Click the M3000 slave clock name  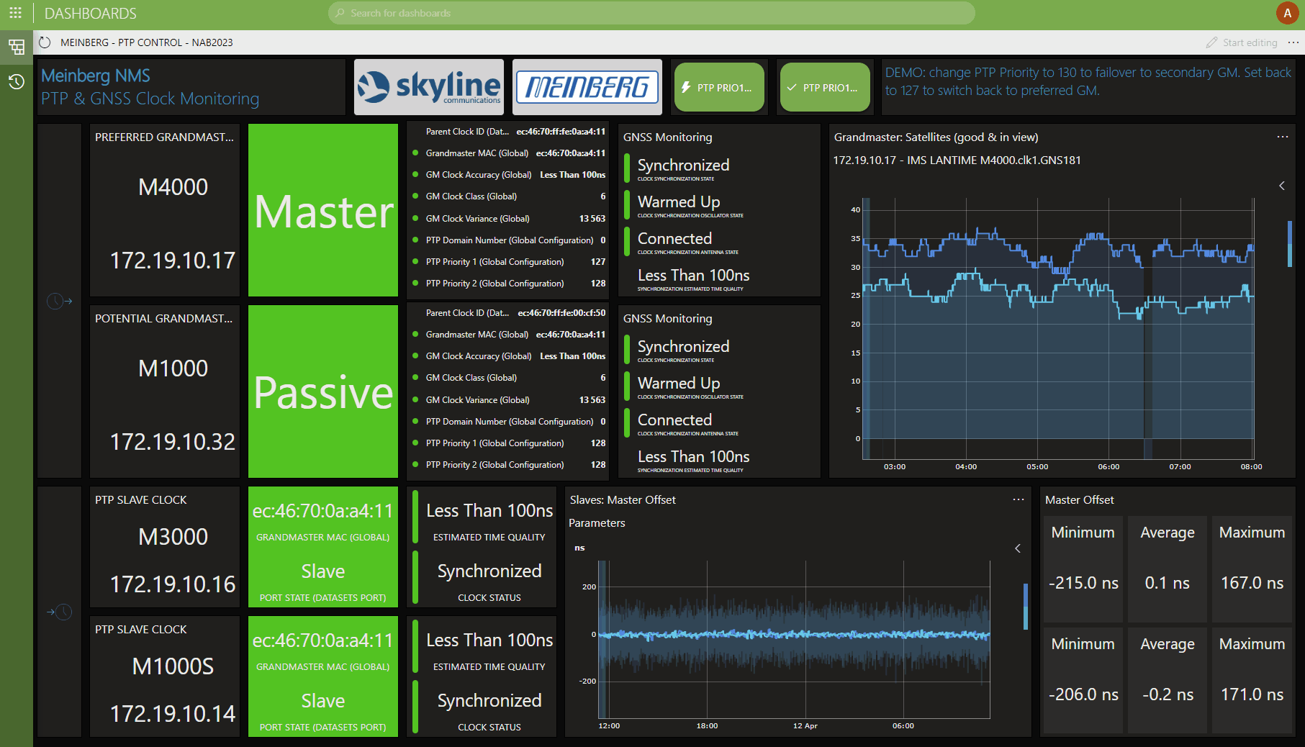point(173,537)
